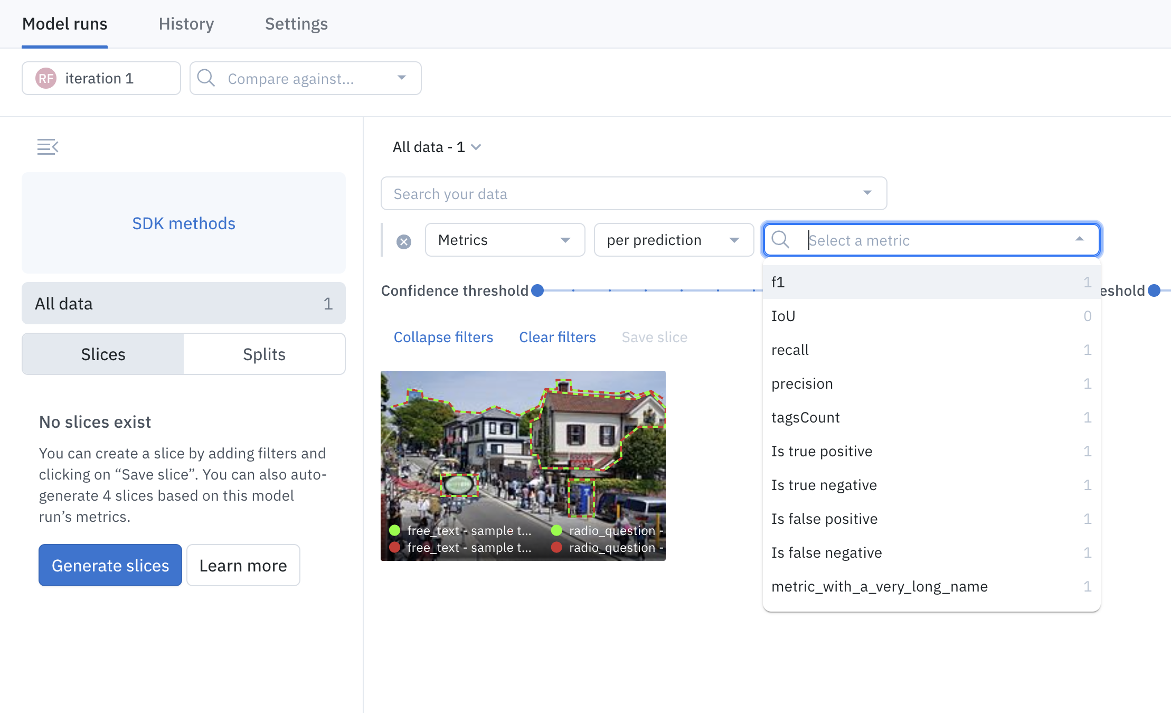Switch to the Slices toggle
1171x713 pixels.
click(103, 354)
